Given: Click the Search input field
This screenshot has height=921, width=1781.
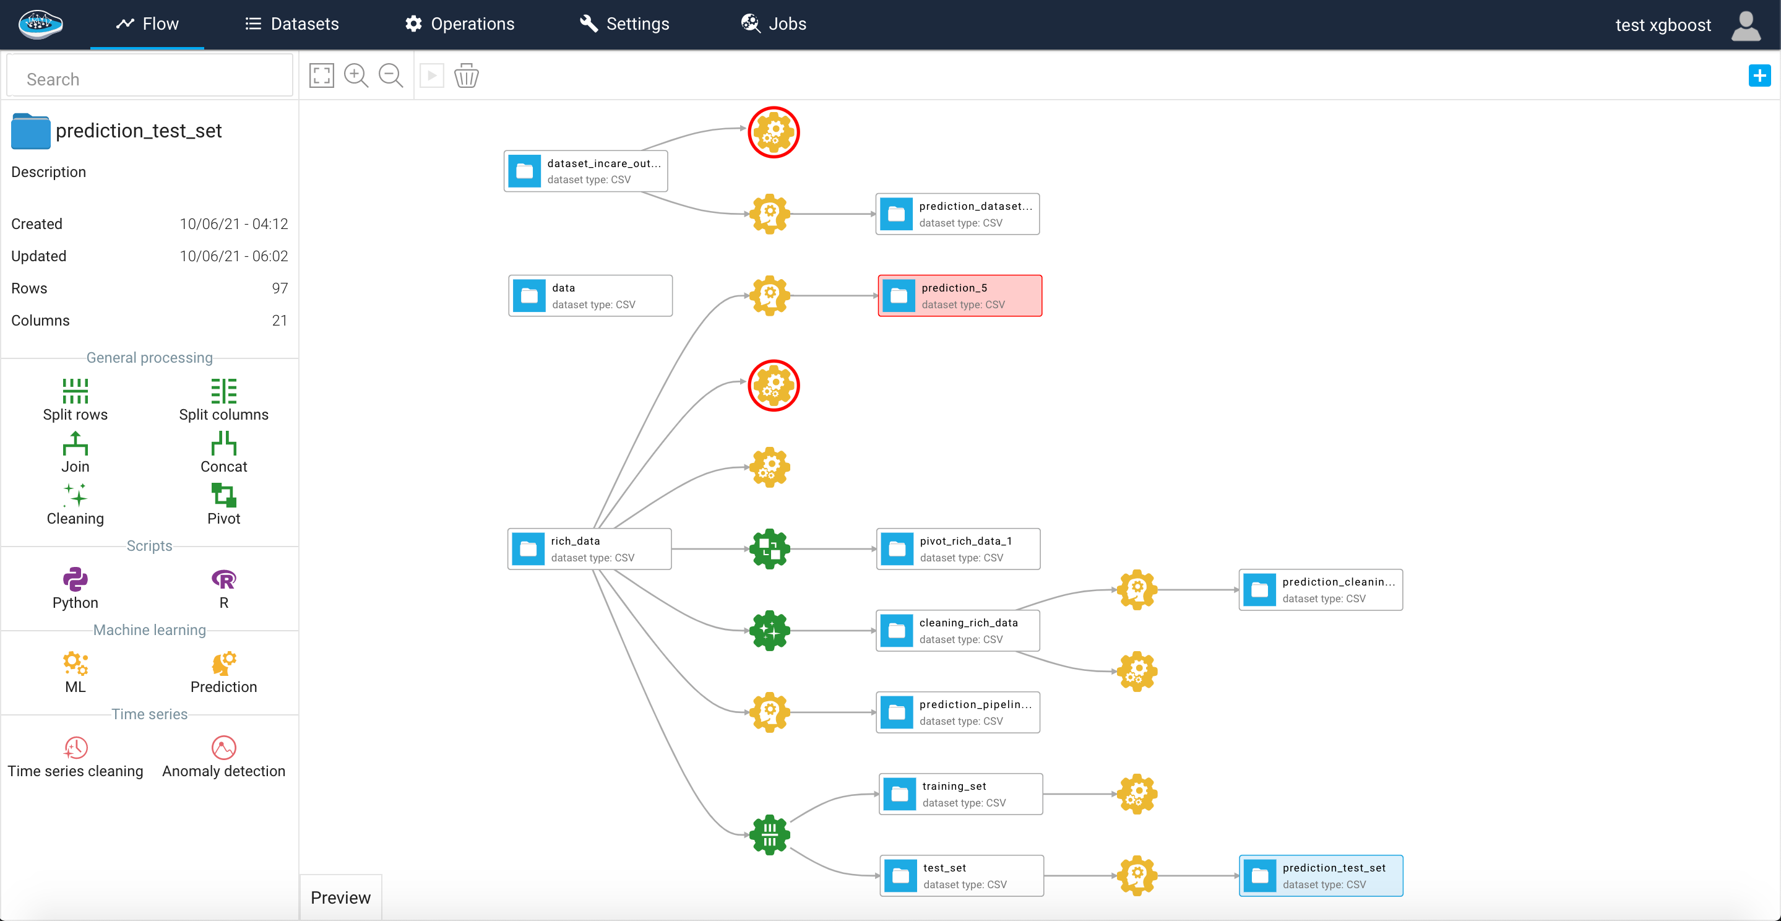Looking at the screenshot, I should tap(150, 79).
